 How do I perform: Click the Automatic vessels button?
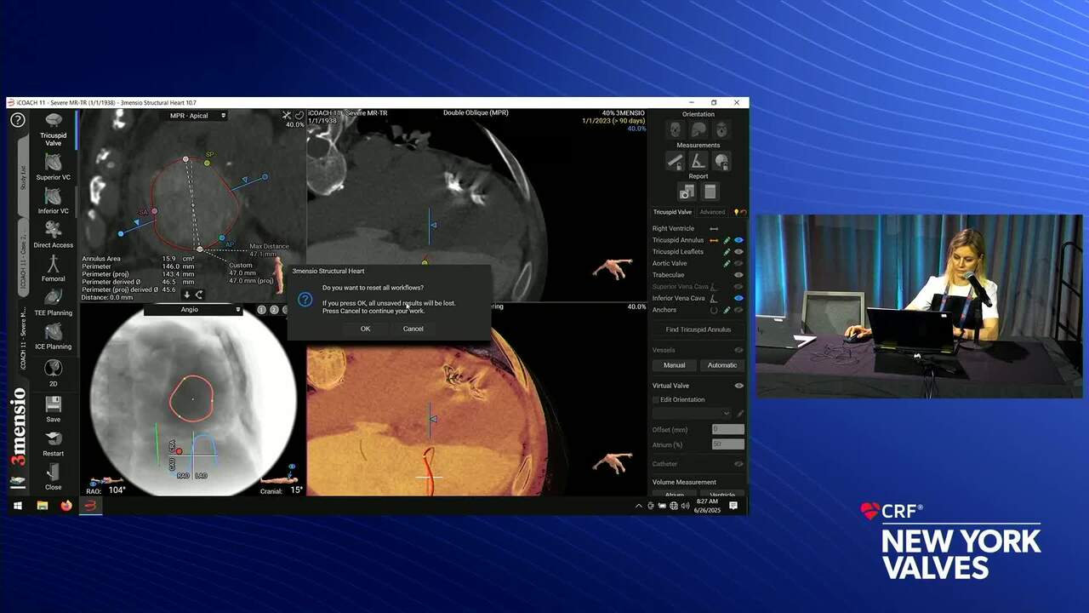[721, 365]
